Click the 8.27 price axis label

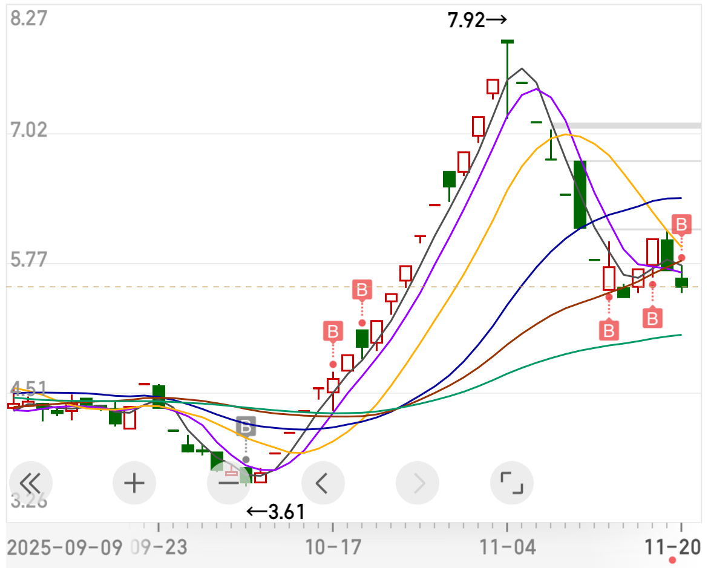pyautogui.click(x=28, y=19)
